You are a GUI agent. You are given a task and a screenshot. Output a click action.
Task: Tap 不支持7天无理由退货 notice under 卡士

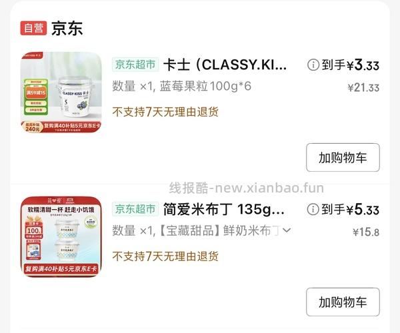165,112
